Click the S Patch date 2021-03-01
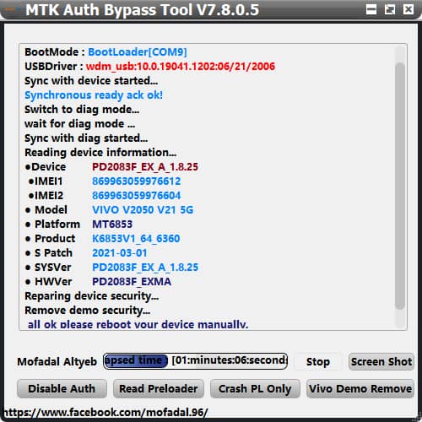This screenshot has height=422, width=422. [x=120, y=253]
